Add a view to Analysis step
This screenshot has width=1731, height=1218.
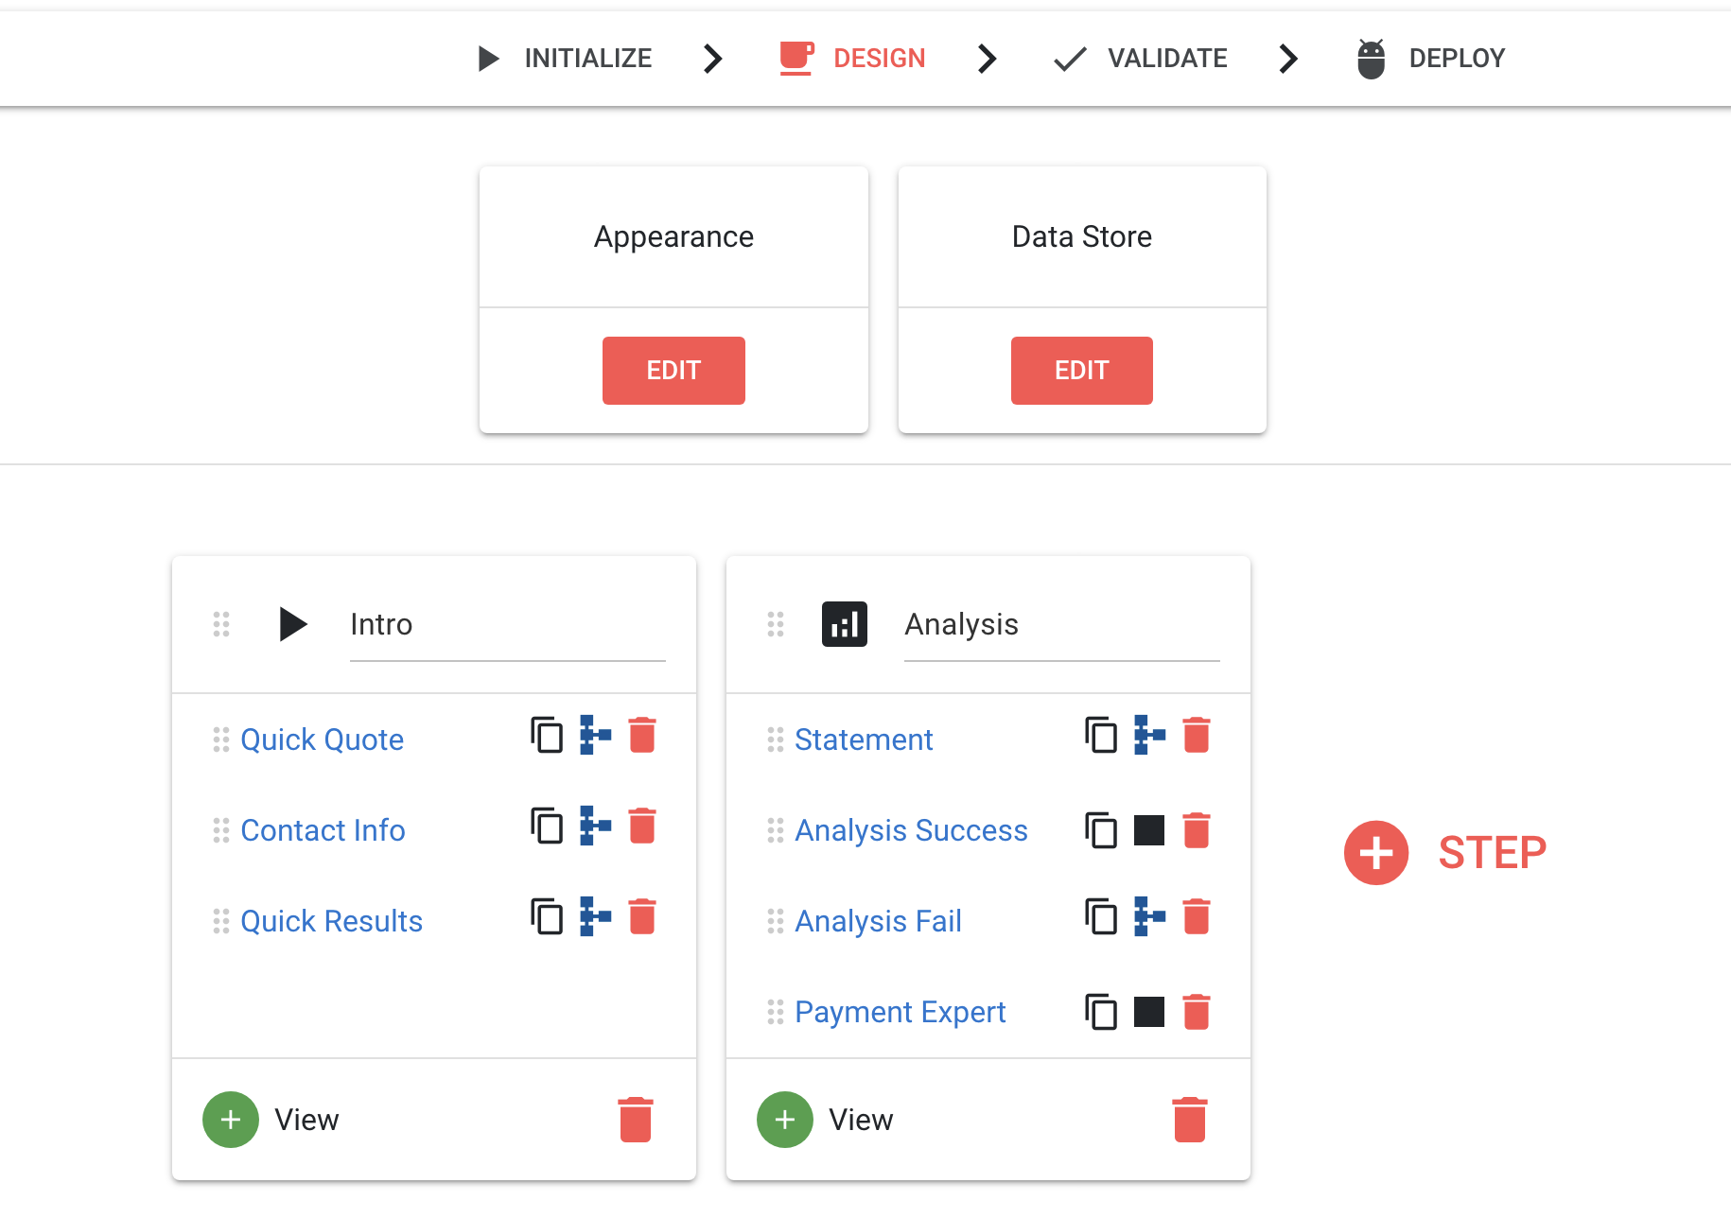click(x=785, y=1120)
